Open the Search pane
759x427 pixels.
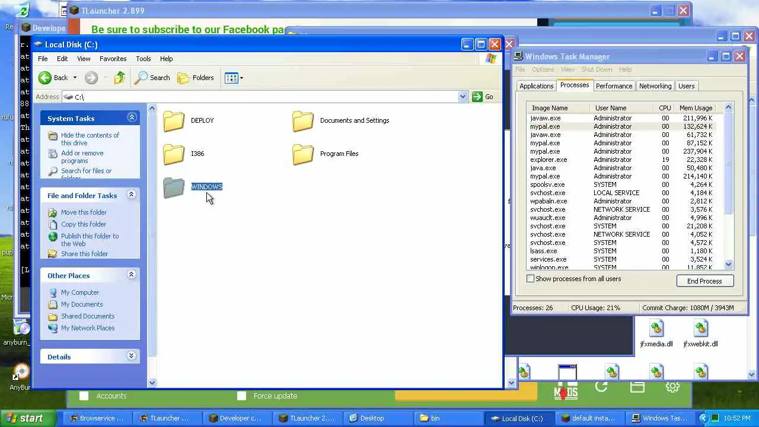point(152,78)
